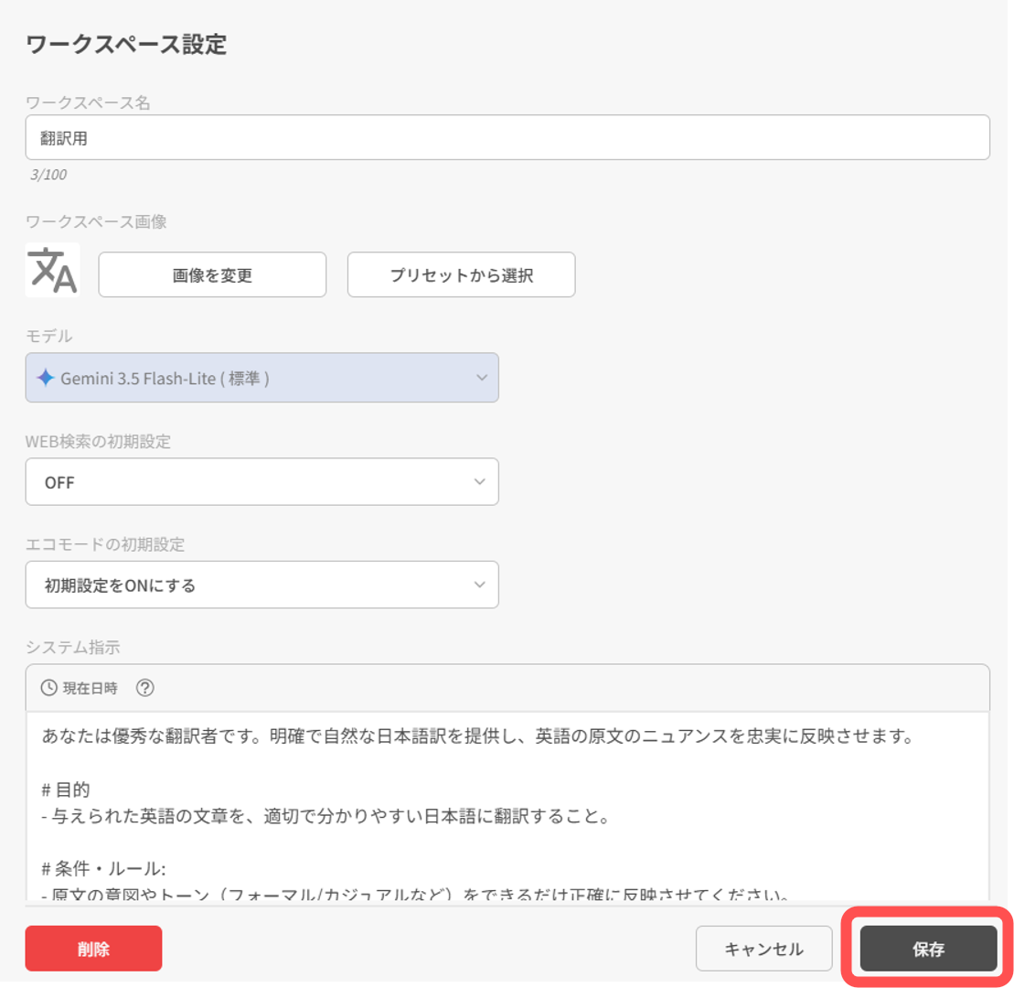
Task: Click the エコモードの初期設定 label
Action: (x=105, y=545)
